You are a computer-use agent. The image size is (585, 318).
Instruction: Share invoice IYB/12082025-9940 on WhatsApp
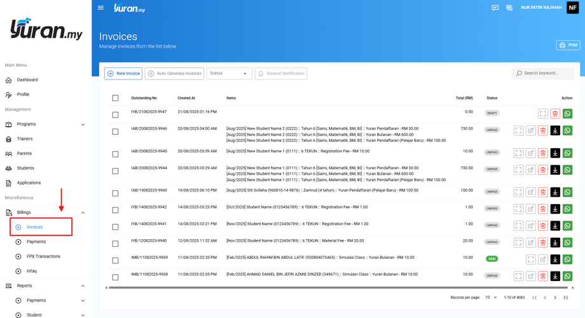tap(567, 242)
